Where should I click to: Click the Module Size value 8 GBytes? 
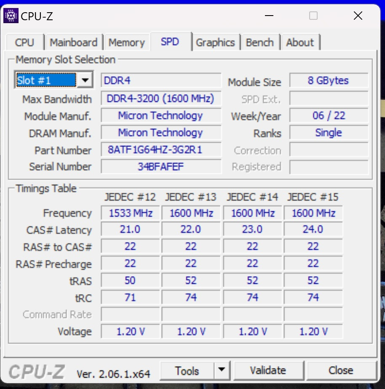329,80
